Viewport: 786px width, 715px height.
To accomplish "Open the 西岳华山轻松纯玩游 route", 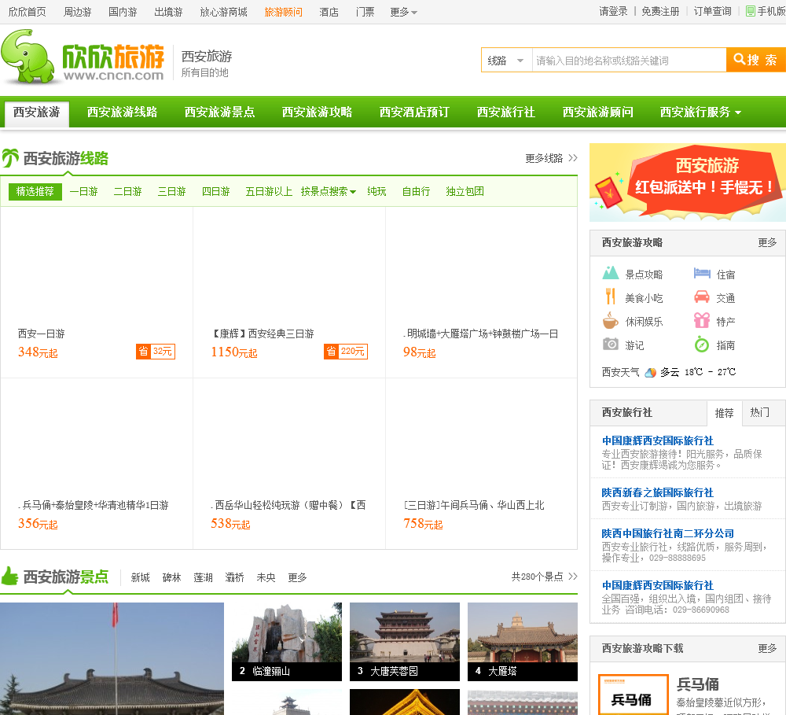I will tap(290, 505).
